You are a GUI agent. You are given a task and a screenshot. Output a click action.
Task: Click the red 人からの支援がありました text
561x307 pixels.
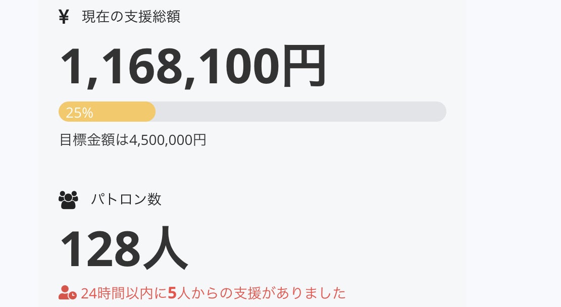tap(261, 293)
